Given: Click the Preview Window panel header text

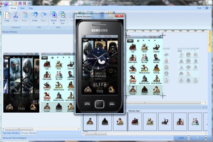Looking at the screenshot, I should pyautogui.click(x=10, y=32).
